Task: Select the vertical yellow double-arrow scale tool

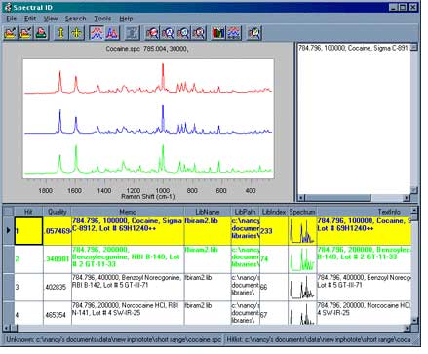Action: coord(61,33)
